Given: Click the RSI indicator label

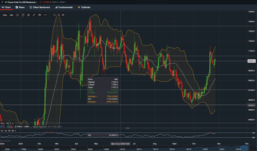Looking at the screenshot, I should [2, 131].
